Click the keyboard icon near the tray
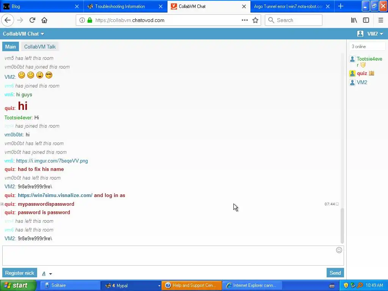 coord(332,286)
